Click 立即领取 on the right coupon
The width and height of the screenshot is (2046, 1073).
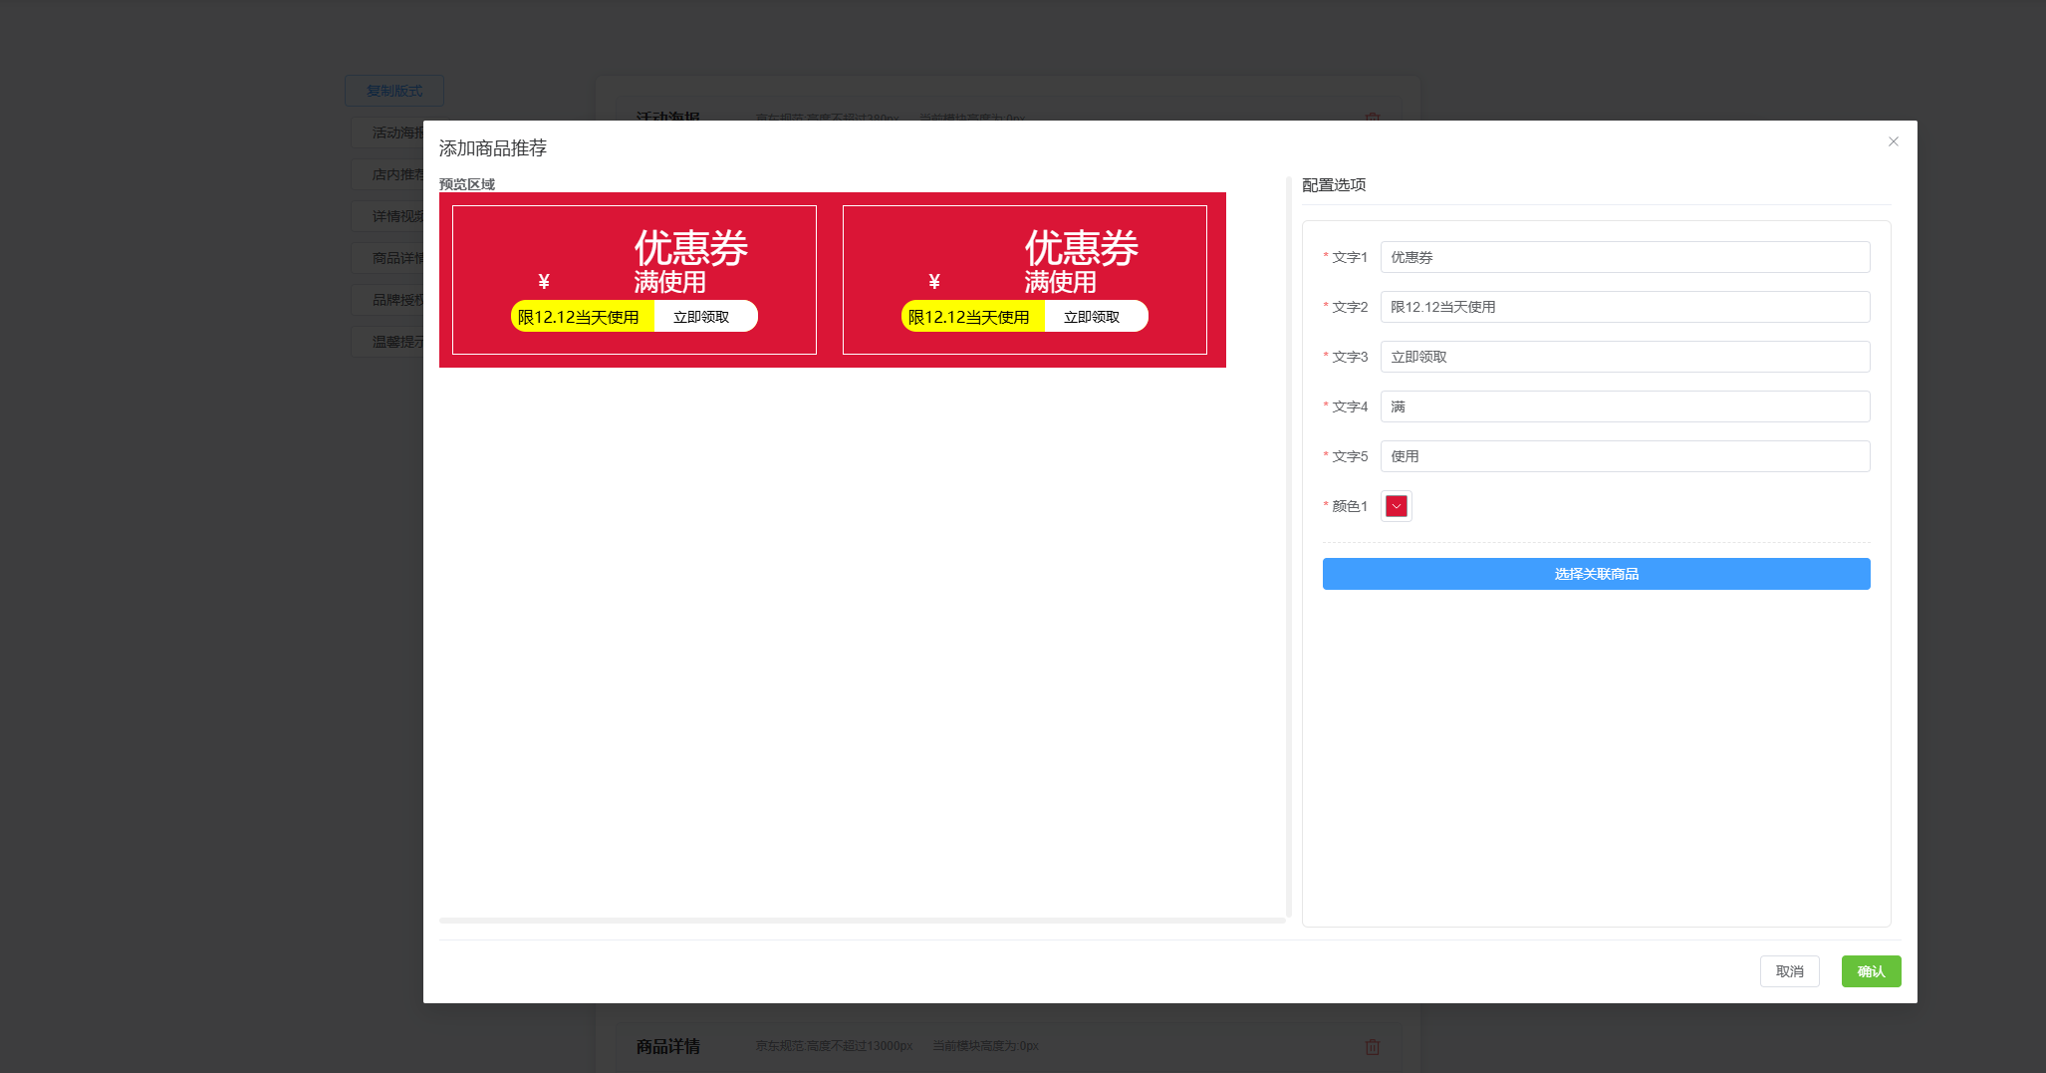pyautogui.click(x=1093, y=317)
